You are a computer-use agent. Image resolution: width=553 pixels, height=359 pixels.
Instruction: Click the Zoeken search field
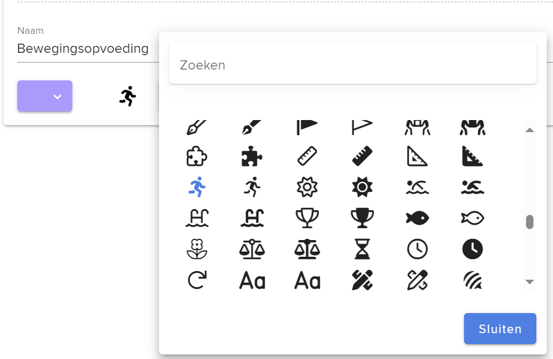point(353,64)
